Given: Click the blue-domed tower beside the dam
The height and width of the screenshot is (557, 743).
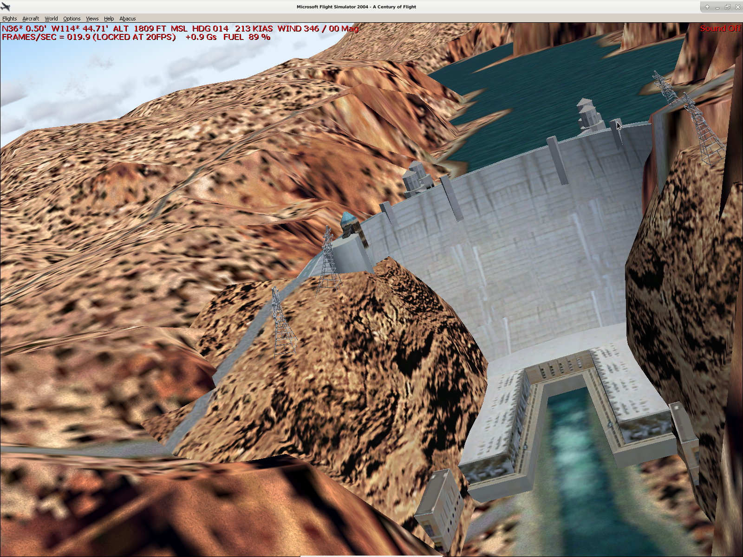Looking at the screenshot, I should 348,222.
